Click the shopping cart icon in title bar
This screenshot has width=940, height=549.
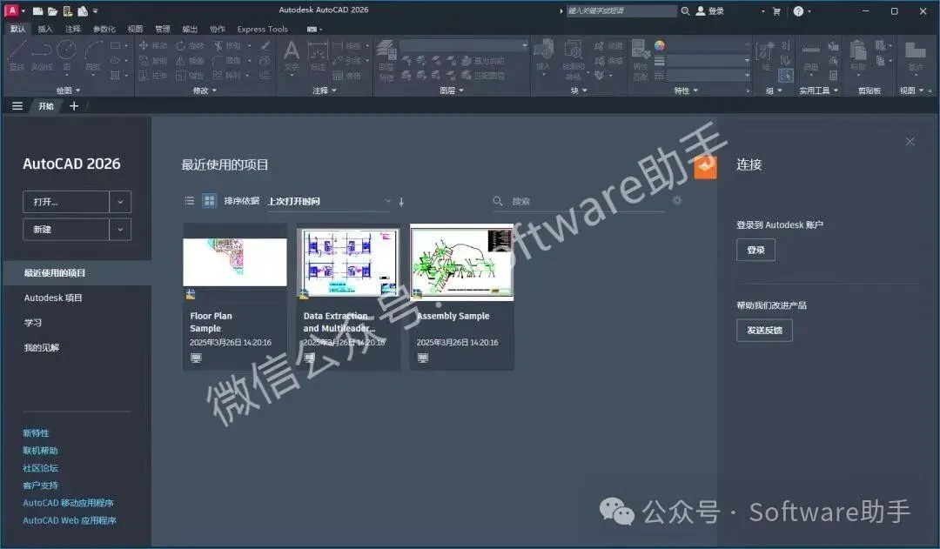776,10
